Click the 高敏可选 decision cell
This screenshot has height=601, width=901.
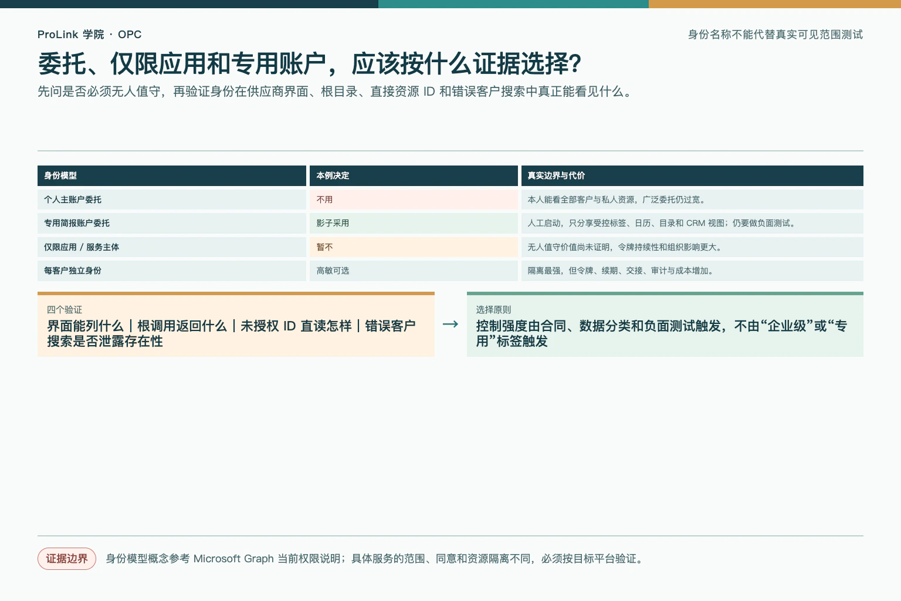[x=414, y=271]
